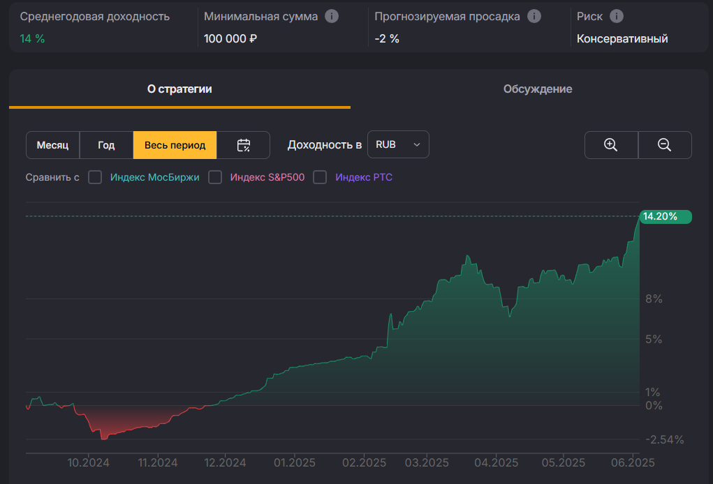Check the Индекс S&P500 checkbox
Image resolution: width=713 pixels, height=484 pixels.
[x=215, y=177]
